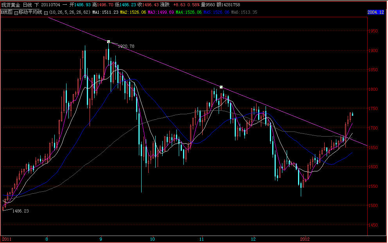Click the 2012 label on time axis
The image size is (388, 243).
point(305,239)
